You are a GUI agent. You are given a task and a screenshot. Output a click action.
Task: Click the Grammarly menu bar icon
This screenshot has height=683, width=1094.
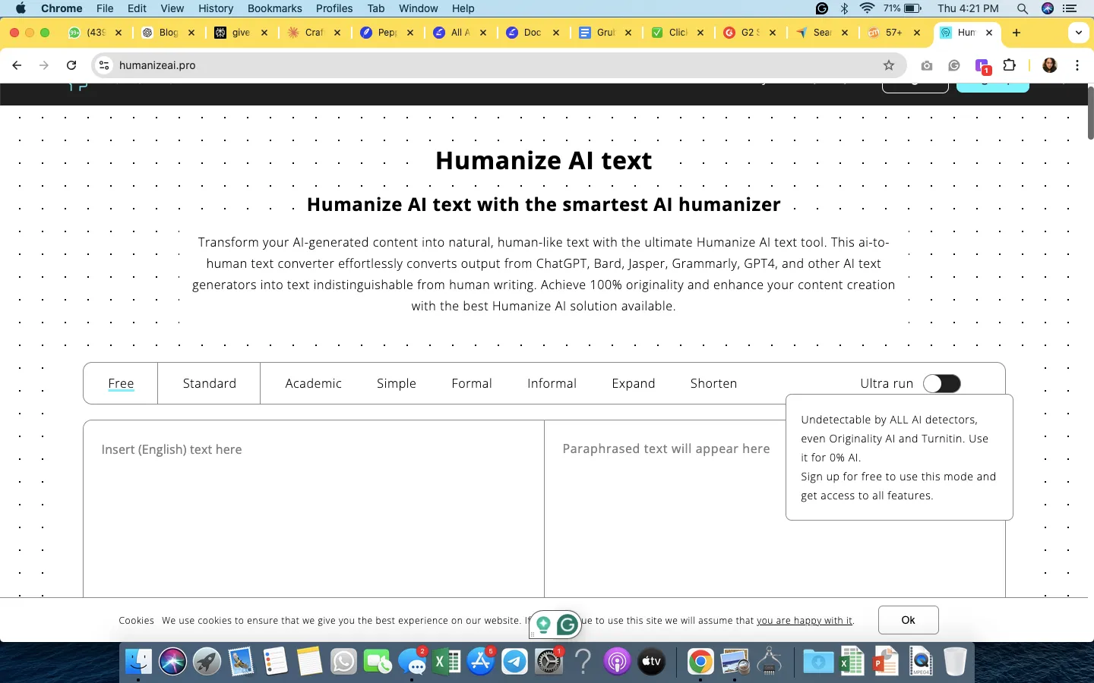point(822,8)
